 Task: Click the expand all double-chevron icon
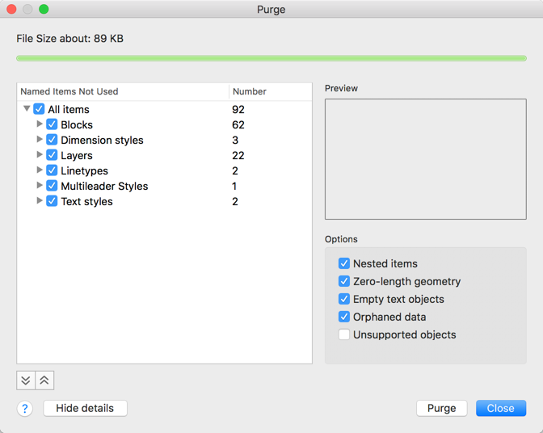26,380
